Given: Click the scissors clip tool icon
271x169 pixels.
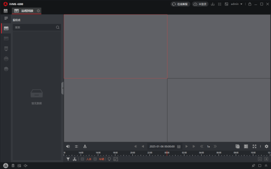Looking at the screenshot, I should click(x=75, y=159).
